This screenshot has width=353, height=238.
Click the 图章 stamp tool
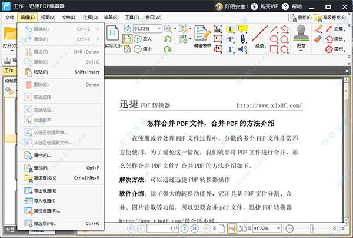pyautogui.click(x=301, y=37)
